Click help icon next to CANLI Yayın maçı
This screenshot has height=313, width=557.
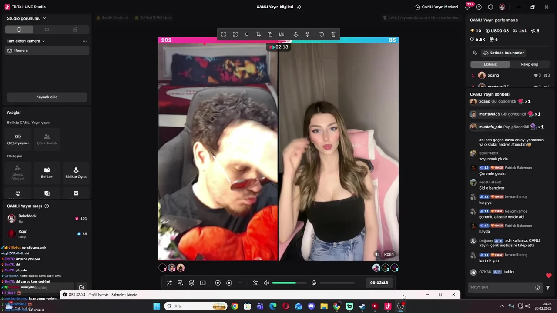[x=47, y=206]
